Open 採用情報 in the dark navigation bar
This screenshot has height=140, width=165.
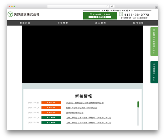pyautogui.click(x=138, y=23)
